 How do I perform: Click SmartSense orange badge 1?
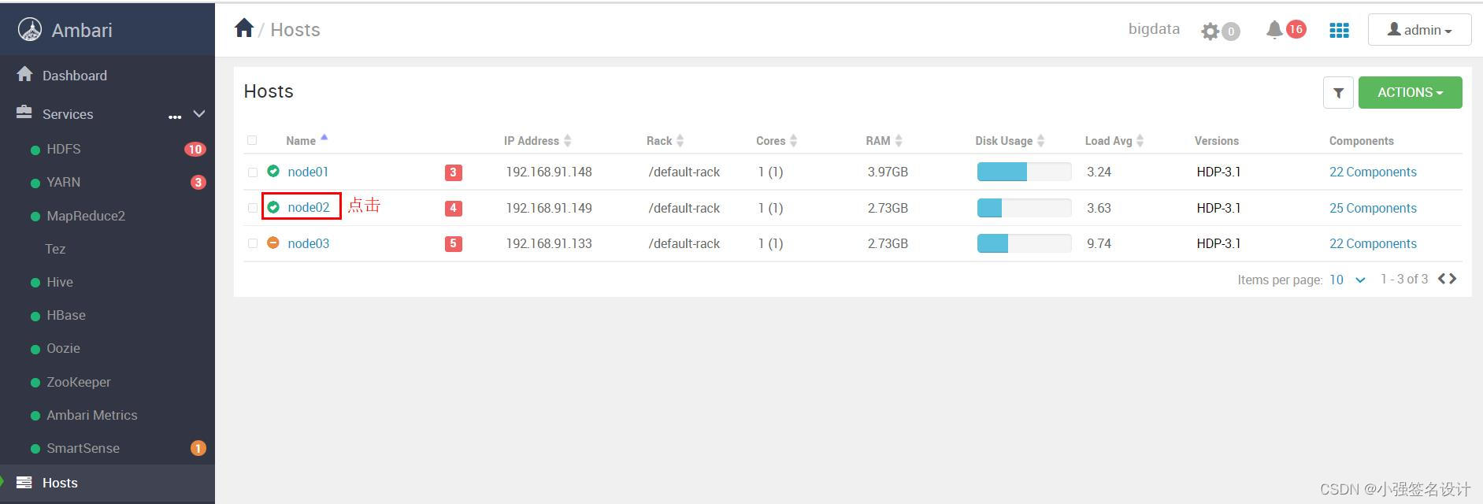click(198, 448)
